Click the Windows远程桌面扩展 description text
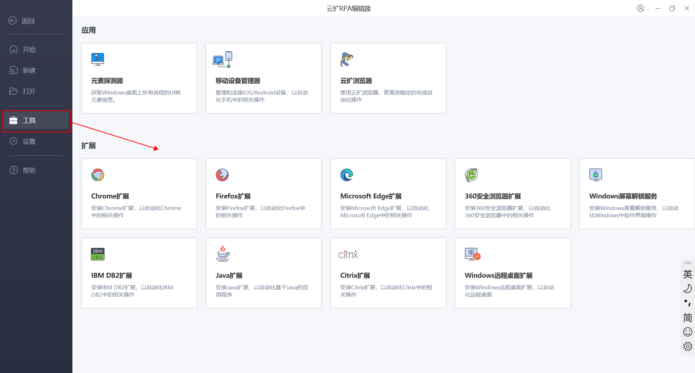The height and width of the screenshot is (373, 695). [x=509, y=291]
